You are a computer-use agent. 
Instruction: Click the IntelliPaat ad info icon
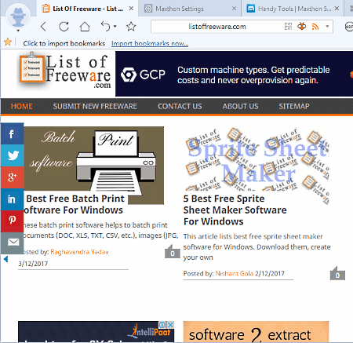[162, 325]
